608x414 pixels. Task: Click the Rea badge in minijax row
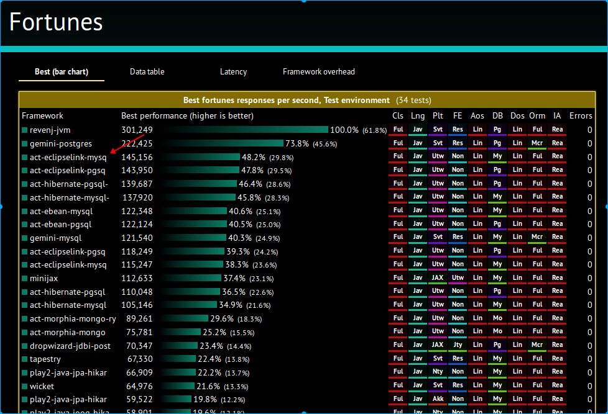click(x=557, y=278)
